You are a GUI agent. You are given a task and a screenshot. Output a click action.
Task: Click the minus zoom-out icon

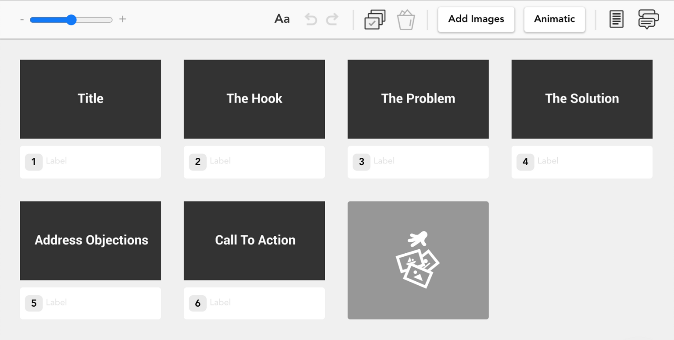pyautogui.click(x=22, y=20)
